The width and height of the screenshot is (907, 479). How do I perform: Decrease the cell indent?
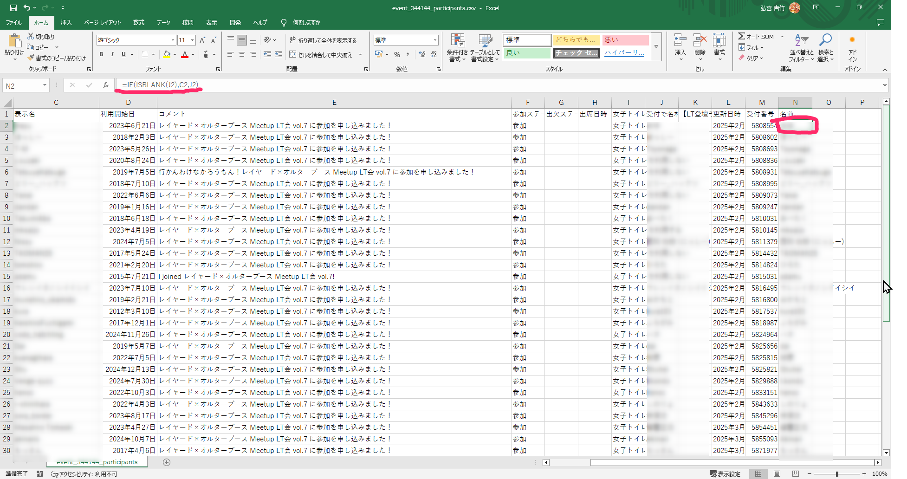(x=267, y=54)
